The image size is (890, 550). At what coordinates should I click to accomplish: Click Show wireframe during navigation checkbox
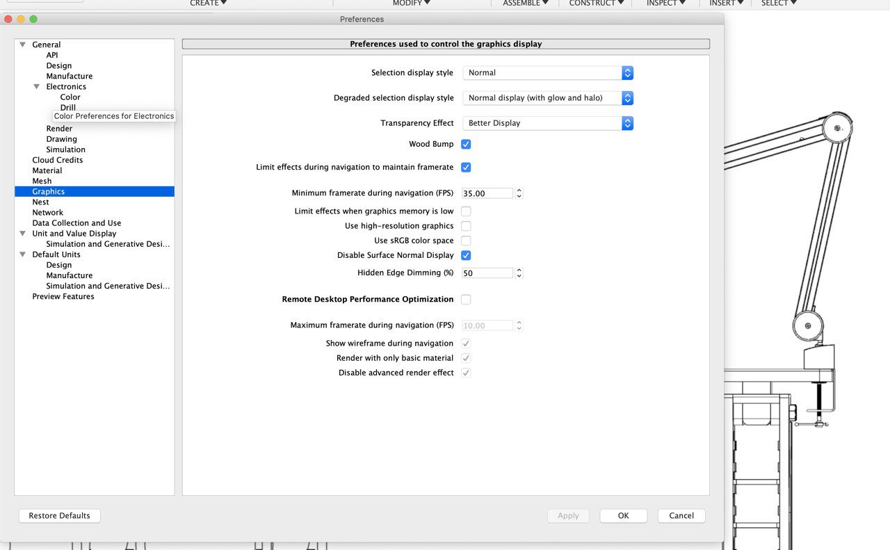pyautogui.click(x=466, y=343)
